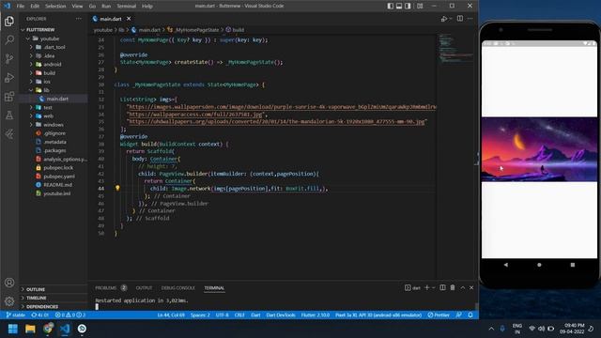The height and width of the screenshot is (338, 601).
Task: Click the Run or Debug play icon
Action: [444, 19]
